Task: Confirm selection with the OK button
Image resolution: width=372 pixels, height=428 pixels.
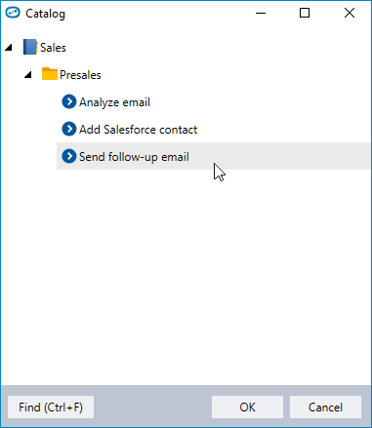Action: [247, 408]
